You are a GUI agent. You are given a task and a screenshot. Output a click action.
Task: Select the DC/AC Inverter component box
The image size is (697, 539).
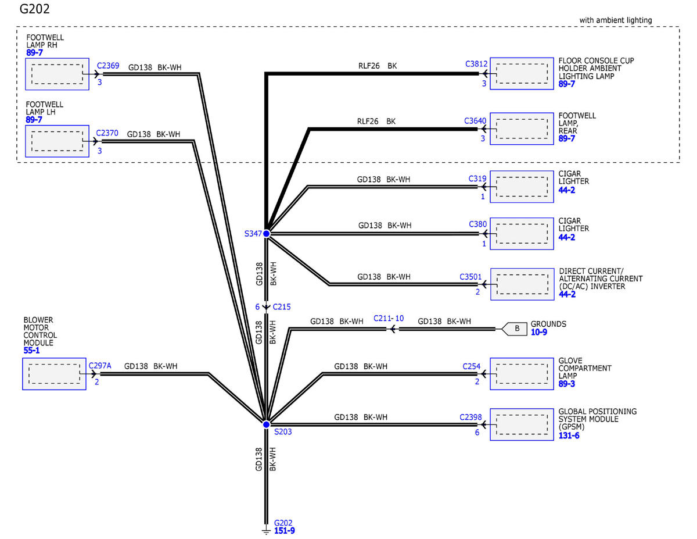[522, 284]
